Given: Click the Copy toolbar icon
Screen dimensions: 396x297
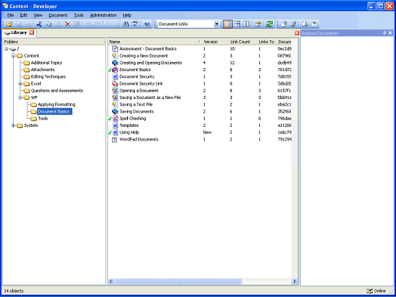Looking at the screenshot, I should coord(48,24).
